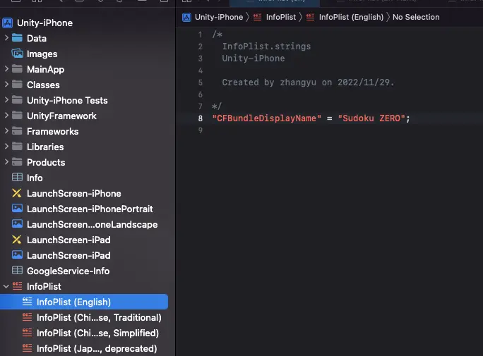Select InfoPlist (English) in the navigator

coord(73,302)
